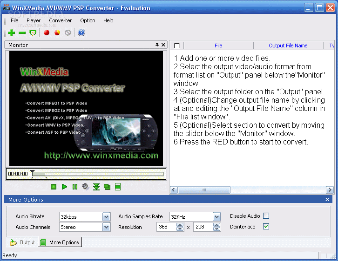Image resolution: width=338 pixels, height=261 pixels.
Task: Click the overlapping green squares icon
Action: (x=107, y=187)
